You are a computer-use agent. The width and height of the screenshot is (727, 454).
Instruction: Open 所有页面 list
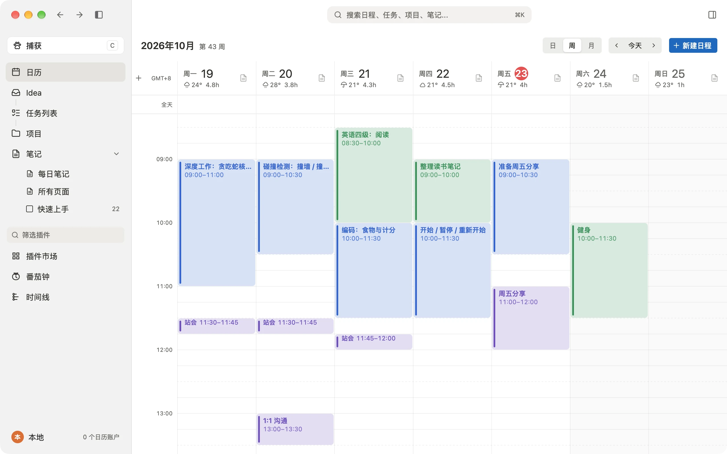coord(53,192)
